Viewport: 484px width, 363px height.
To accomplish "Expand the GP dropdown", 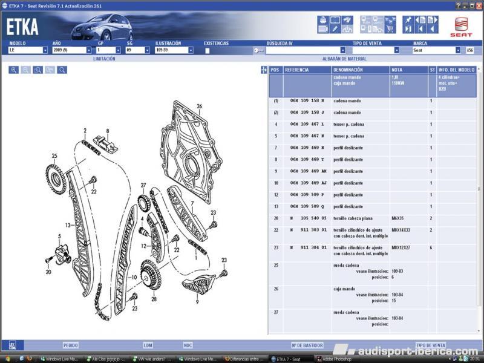I will [118, 50].
